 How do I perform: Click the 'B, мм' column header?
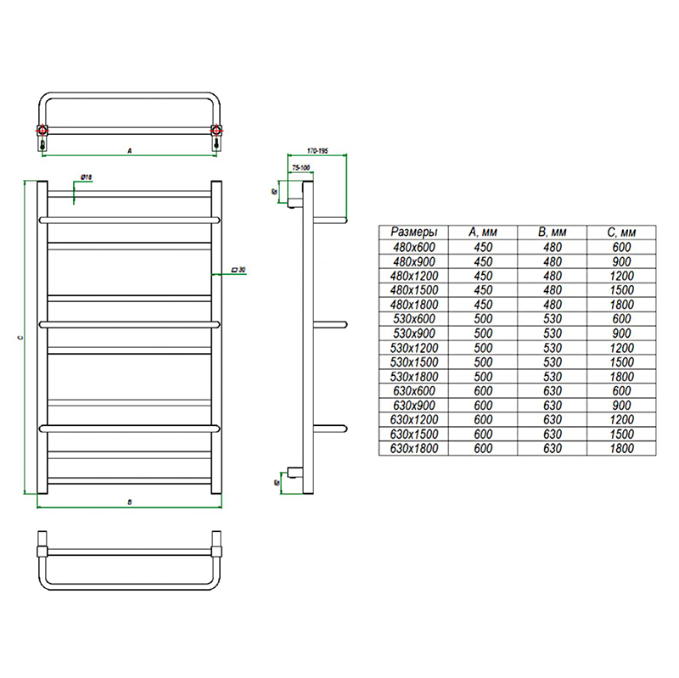[553, 232]
